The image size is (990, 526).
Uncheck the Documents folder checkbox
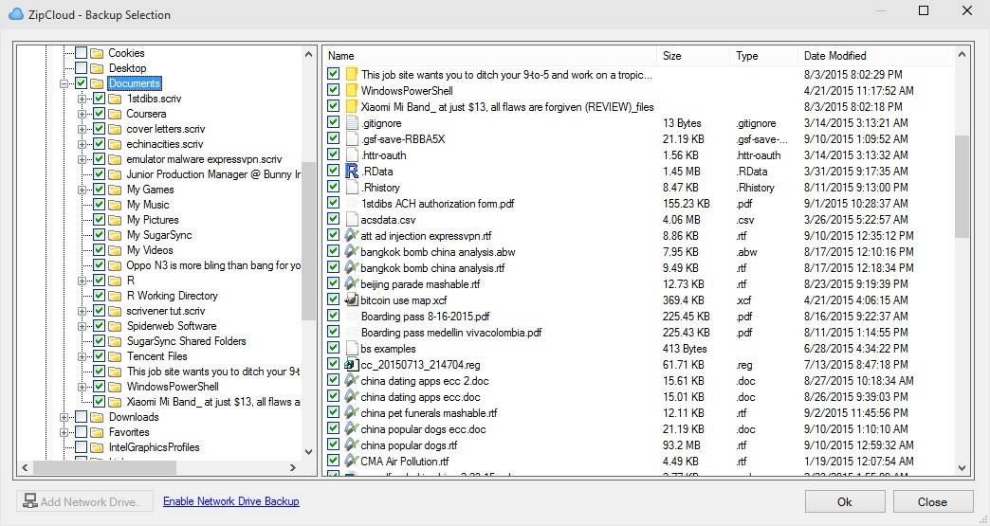point(82,83)
